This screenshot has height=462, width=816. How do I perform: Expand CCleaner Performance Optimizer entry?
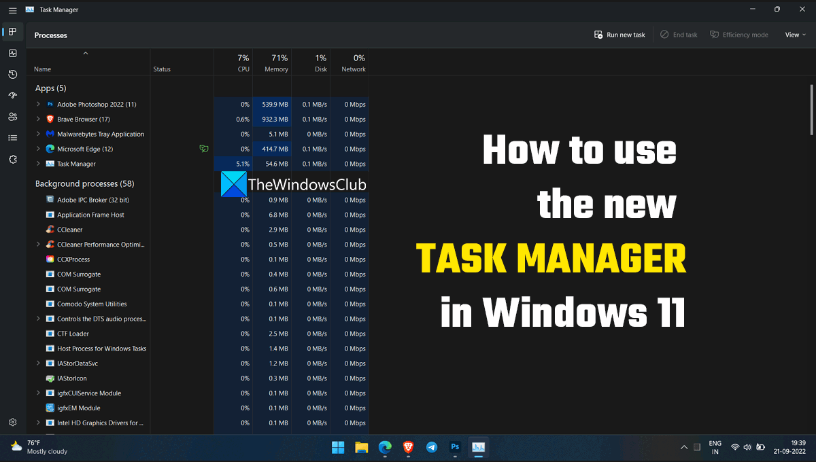(x=39, y=244)
